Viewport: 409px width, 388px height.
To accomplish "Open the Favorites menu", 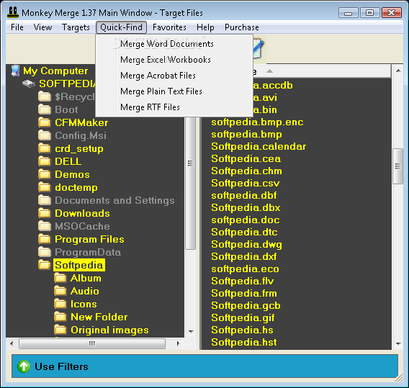I will [169, 27].
